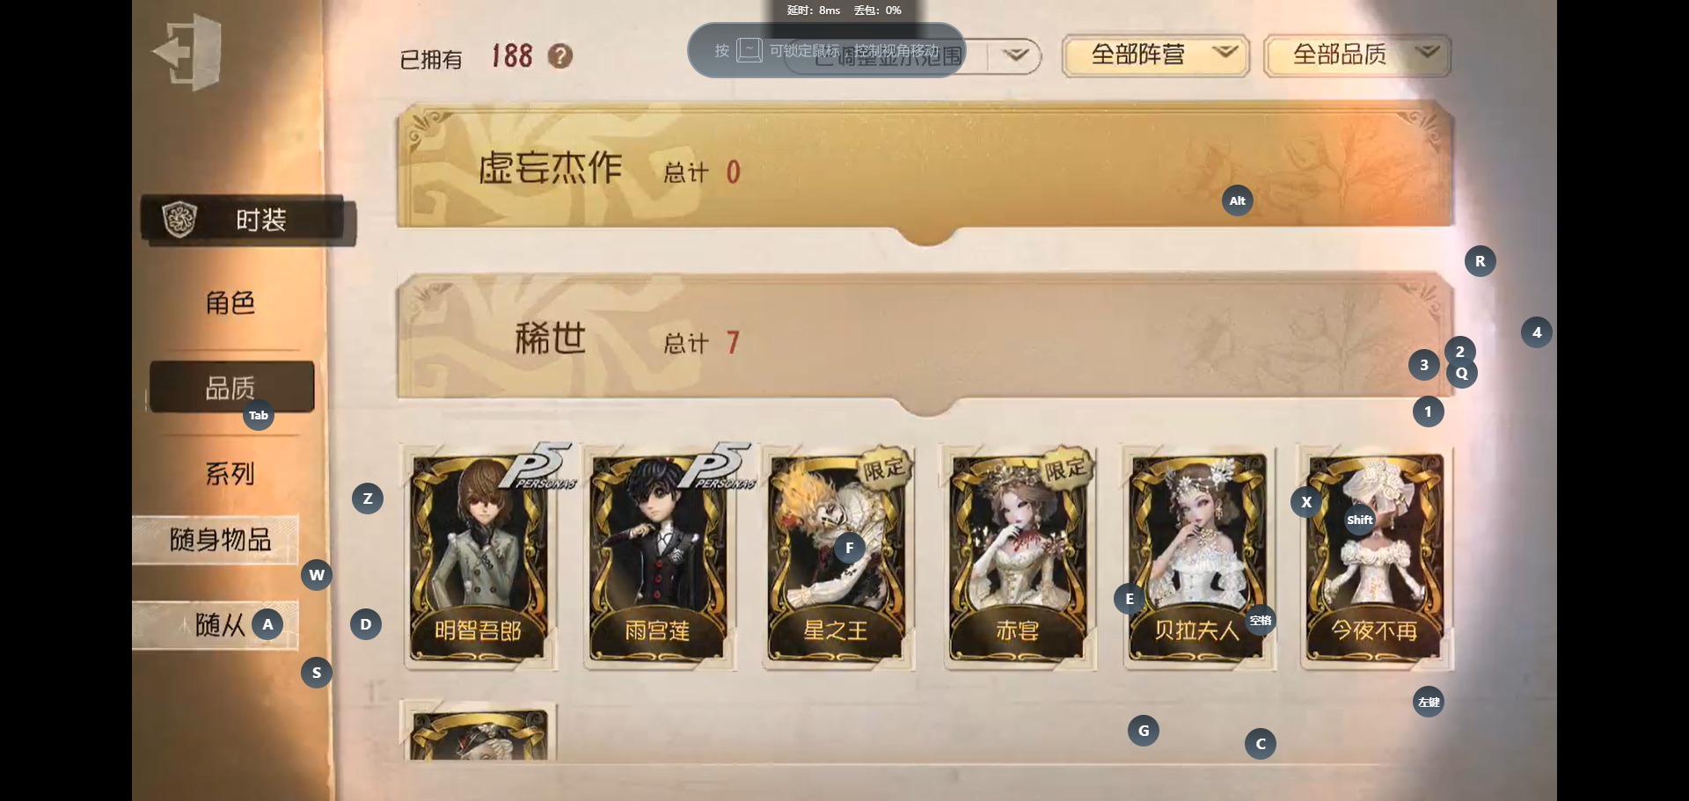
Task: Click the Tab key overlay badge
Action: pyautogui.click(x=258, y=415)
